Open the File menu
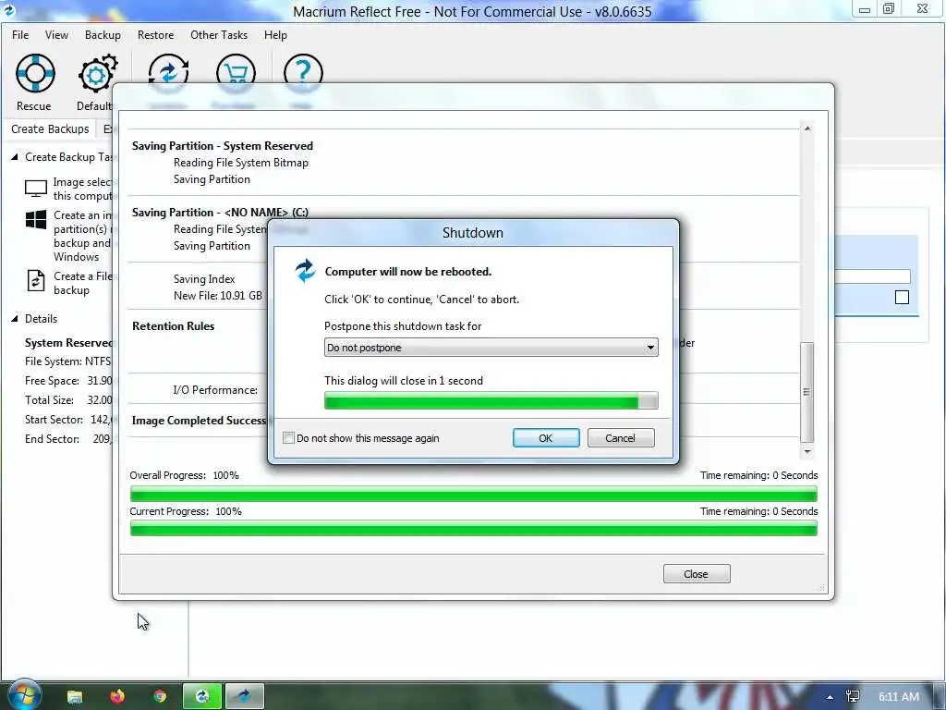 click(20, 35)
